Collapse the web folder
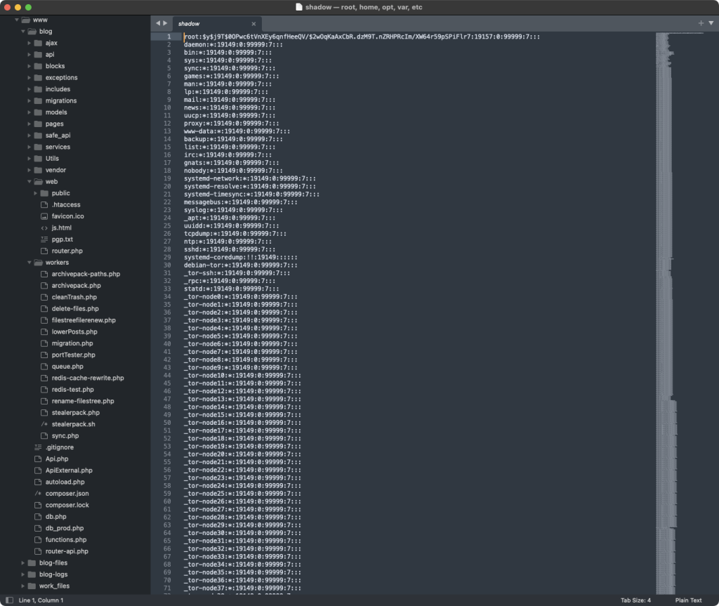Screen dimensions: 719x606 29,181
